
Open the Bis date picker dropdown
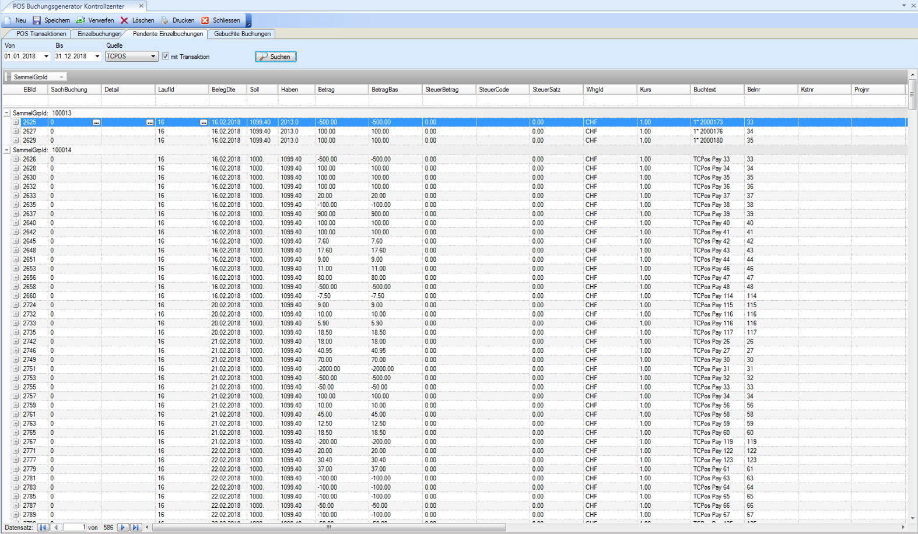pyautogui.click(x=97, y=57)
